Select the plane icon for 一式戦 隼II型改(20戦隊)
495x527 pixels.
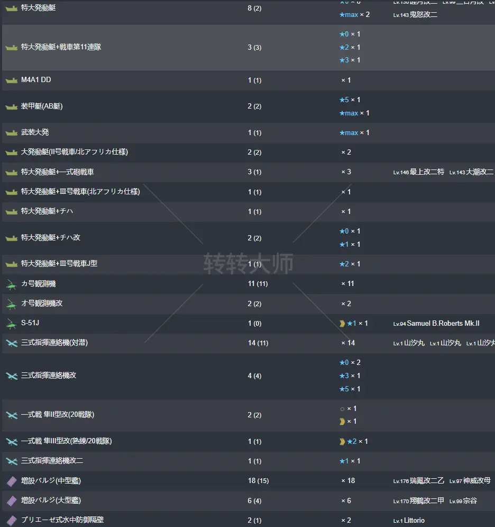pyautogui.click(x=12, y=415)
